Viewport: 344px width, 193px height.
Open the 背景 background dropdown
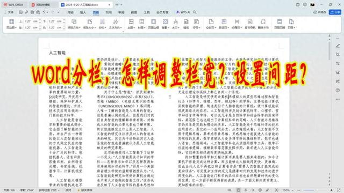[x=165, y=24]
